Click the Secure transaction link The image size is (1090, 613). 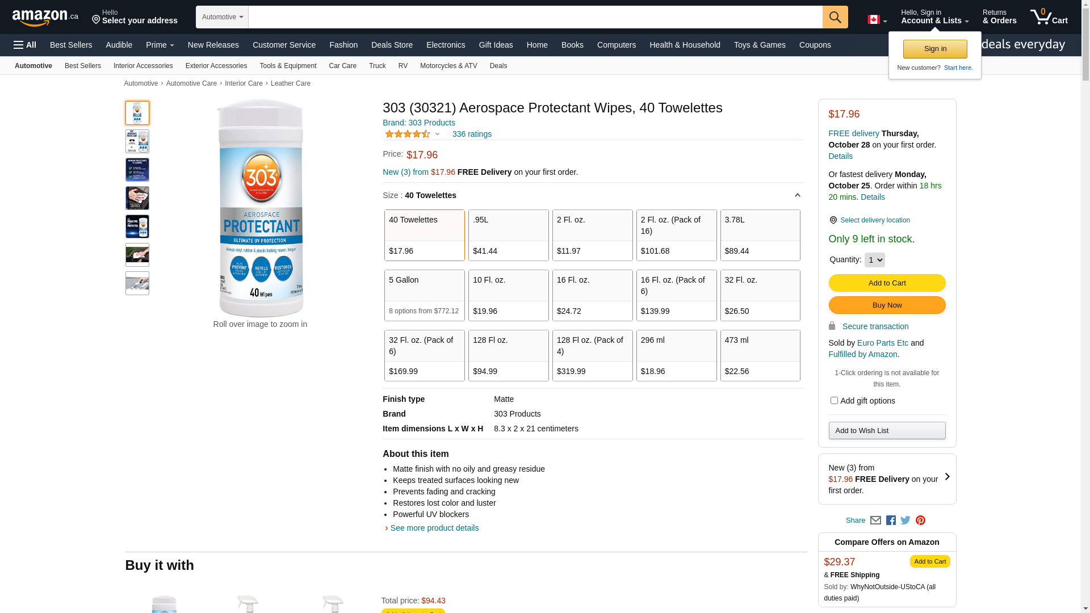pyautogui.click(x=875, y=326)
